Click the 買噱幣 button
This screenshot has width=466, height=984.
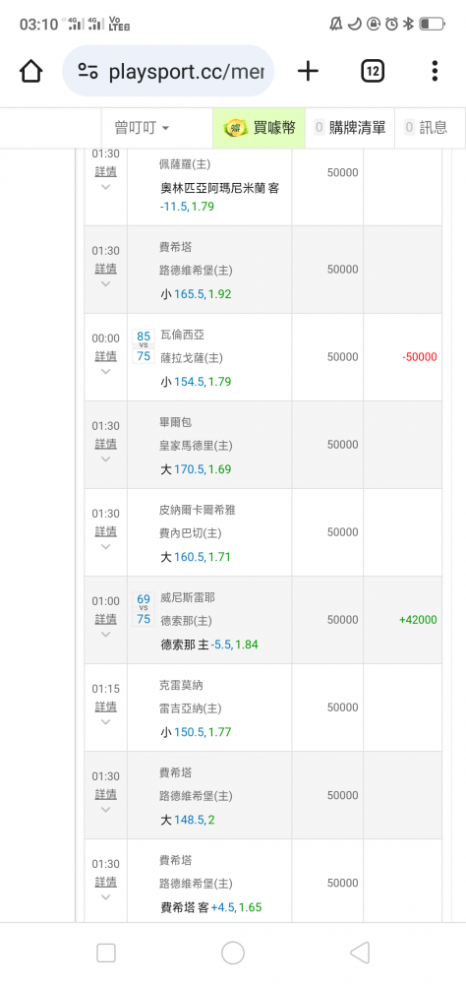click(259, 128)
